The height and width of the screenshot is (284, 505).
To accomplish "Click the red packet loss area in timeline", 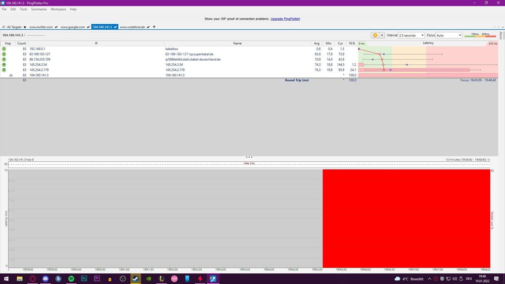I will pyautogui.click(x=406, y=218).
